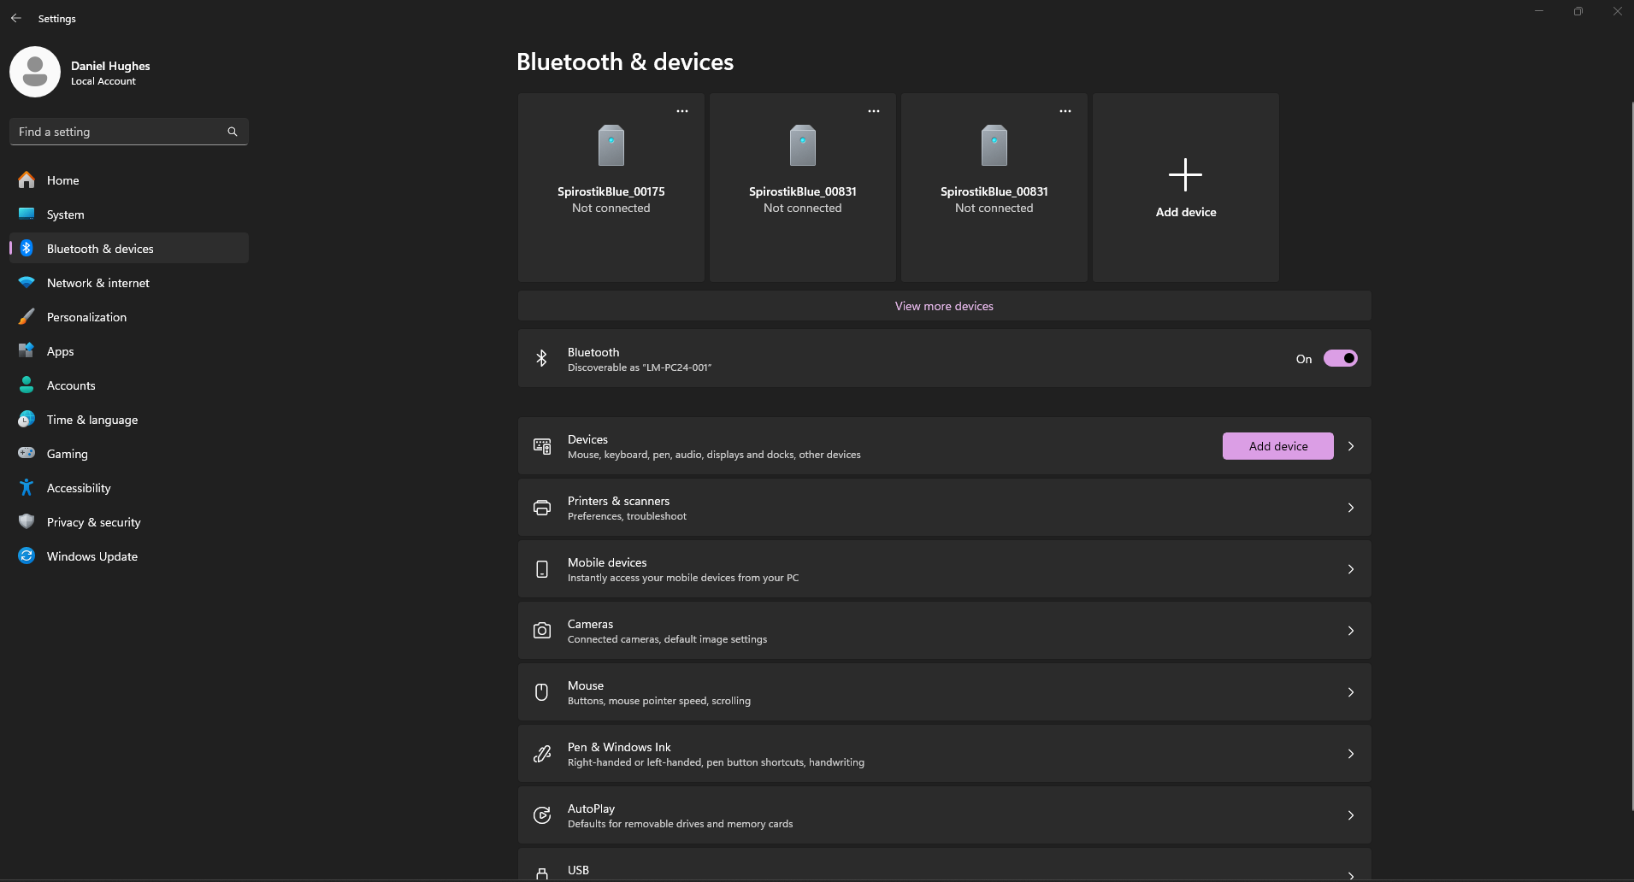Expand the AutoPlay chevron

(1351, 815)
